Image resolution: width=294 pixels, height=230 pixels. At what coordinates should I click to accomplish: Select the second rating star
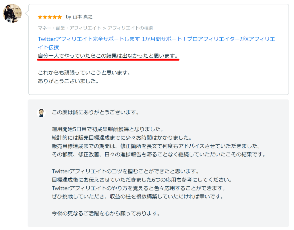(x=45, y=17)
